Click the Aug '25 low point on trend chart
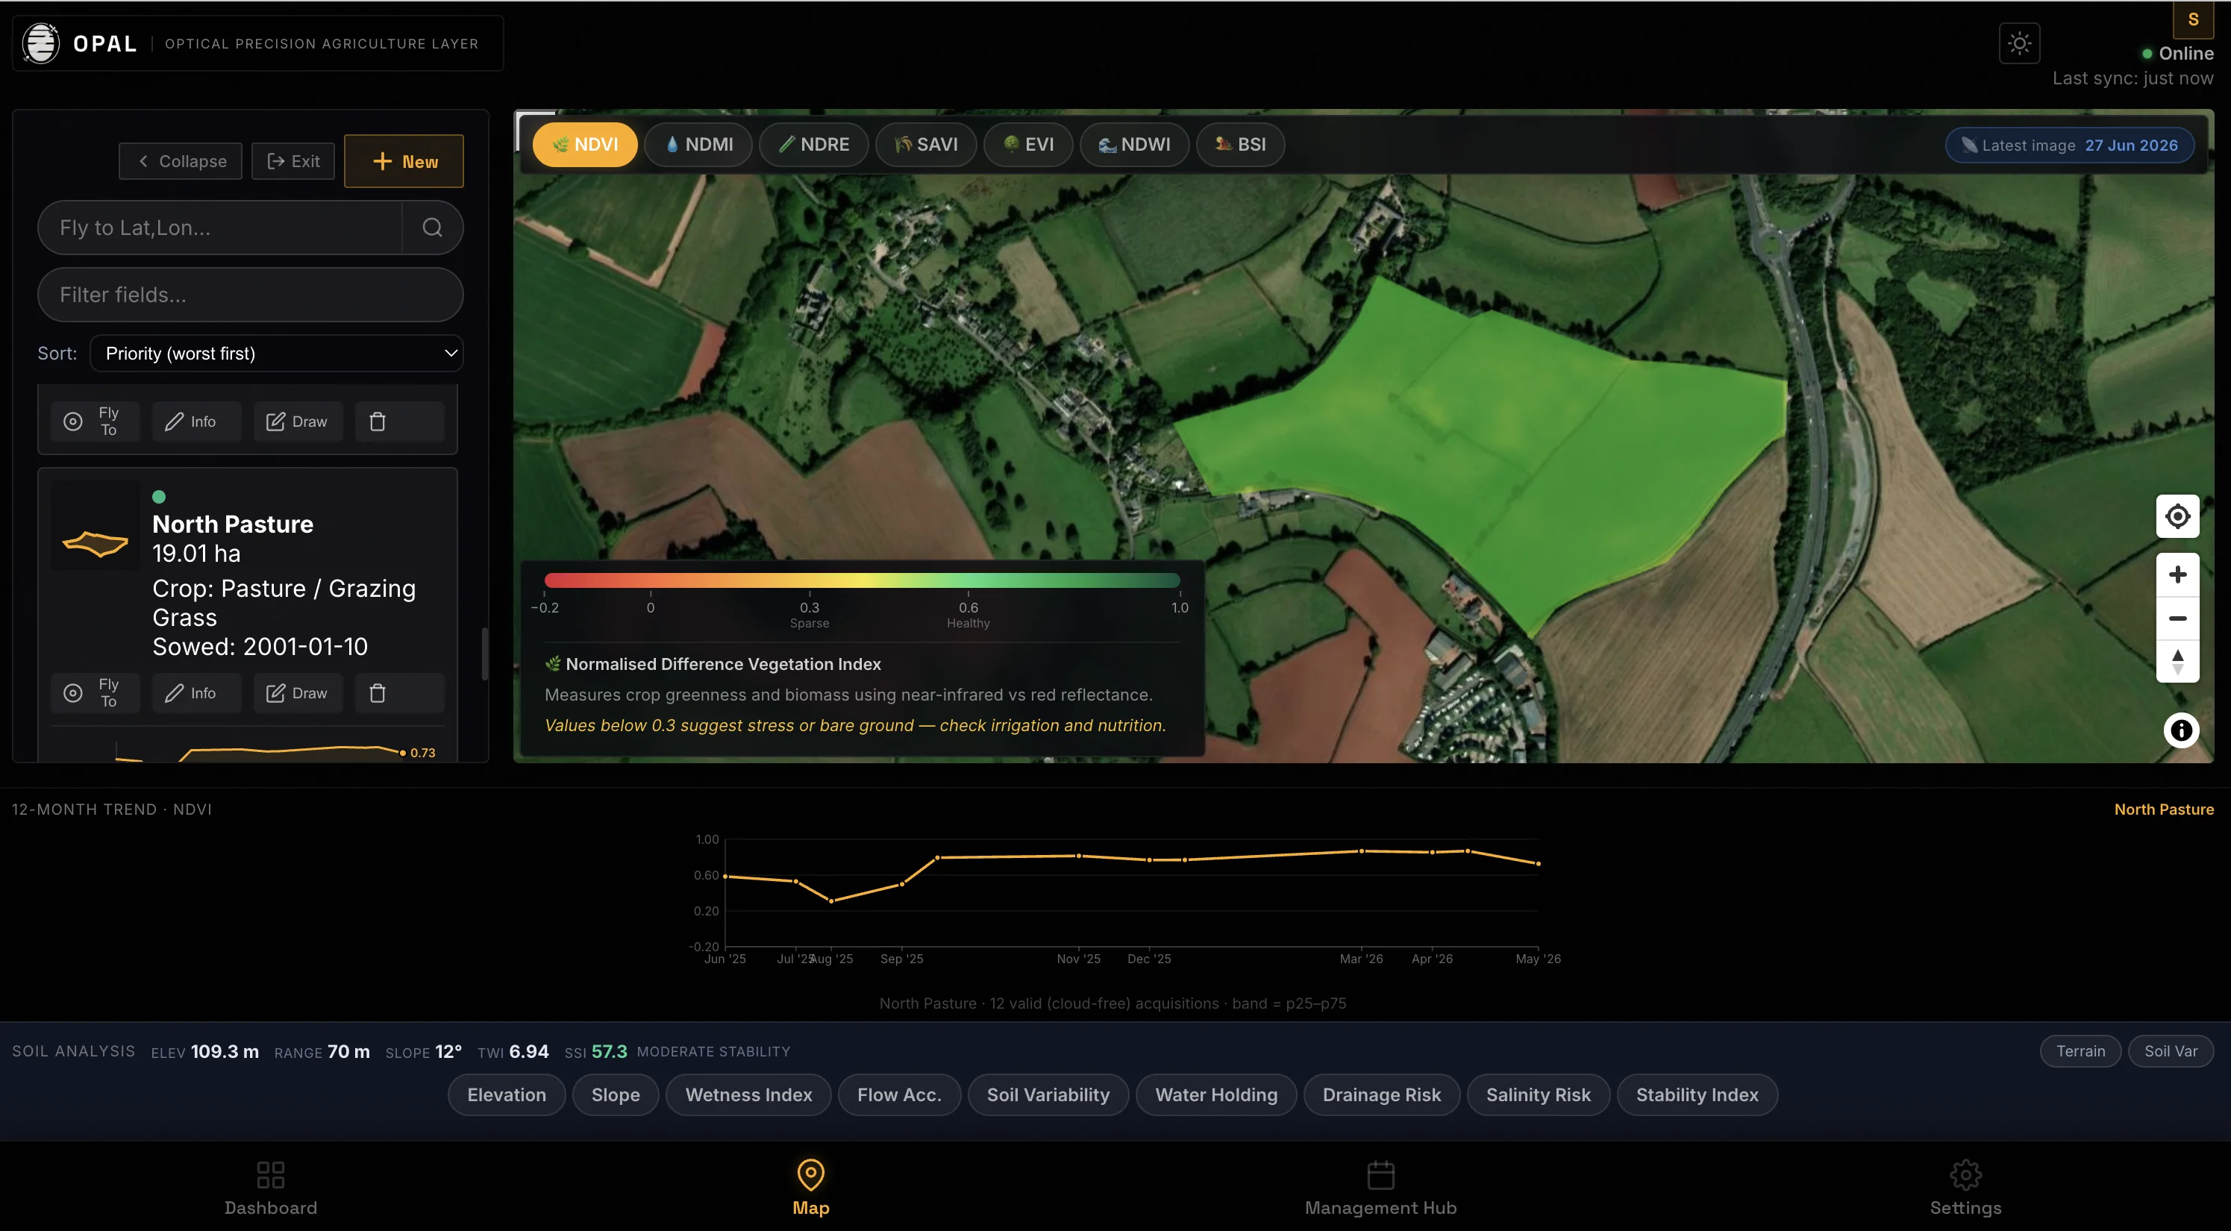Screen dimensions: 2231x1231 831,901
